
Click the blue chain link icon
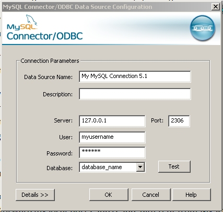pyautogui.click(x=203, y=28)
